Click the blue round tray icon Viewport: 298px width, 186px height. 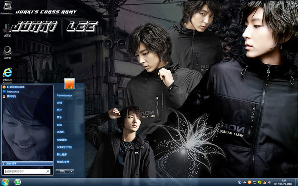[x=240, y=182]
